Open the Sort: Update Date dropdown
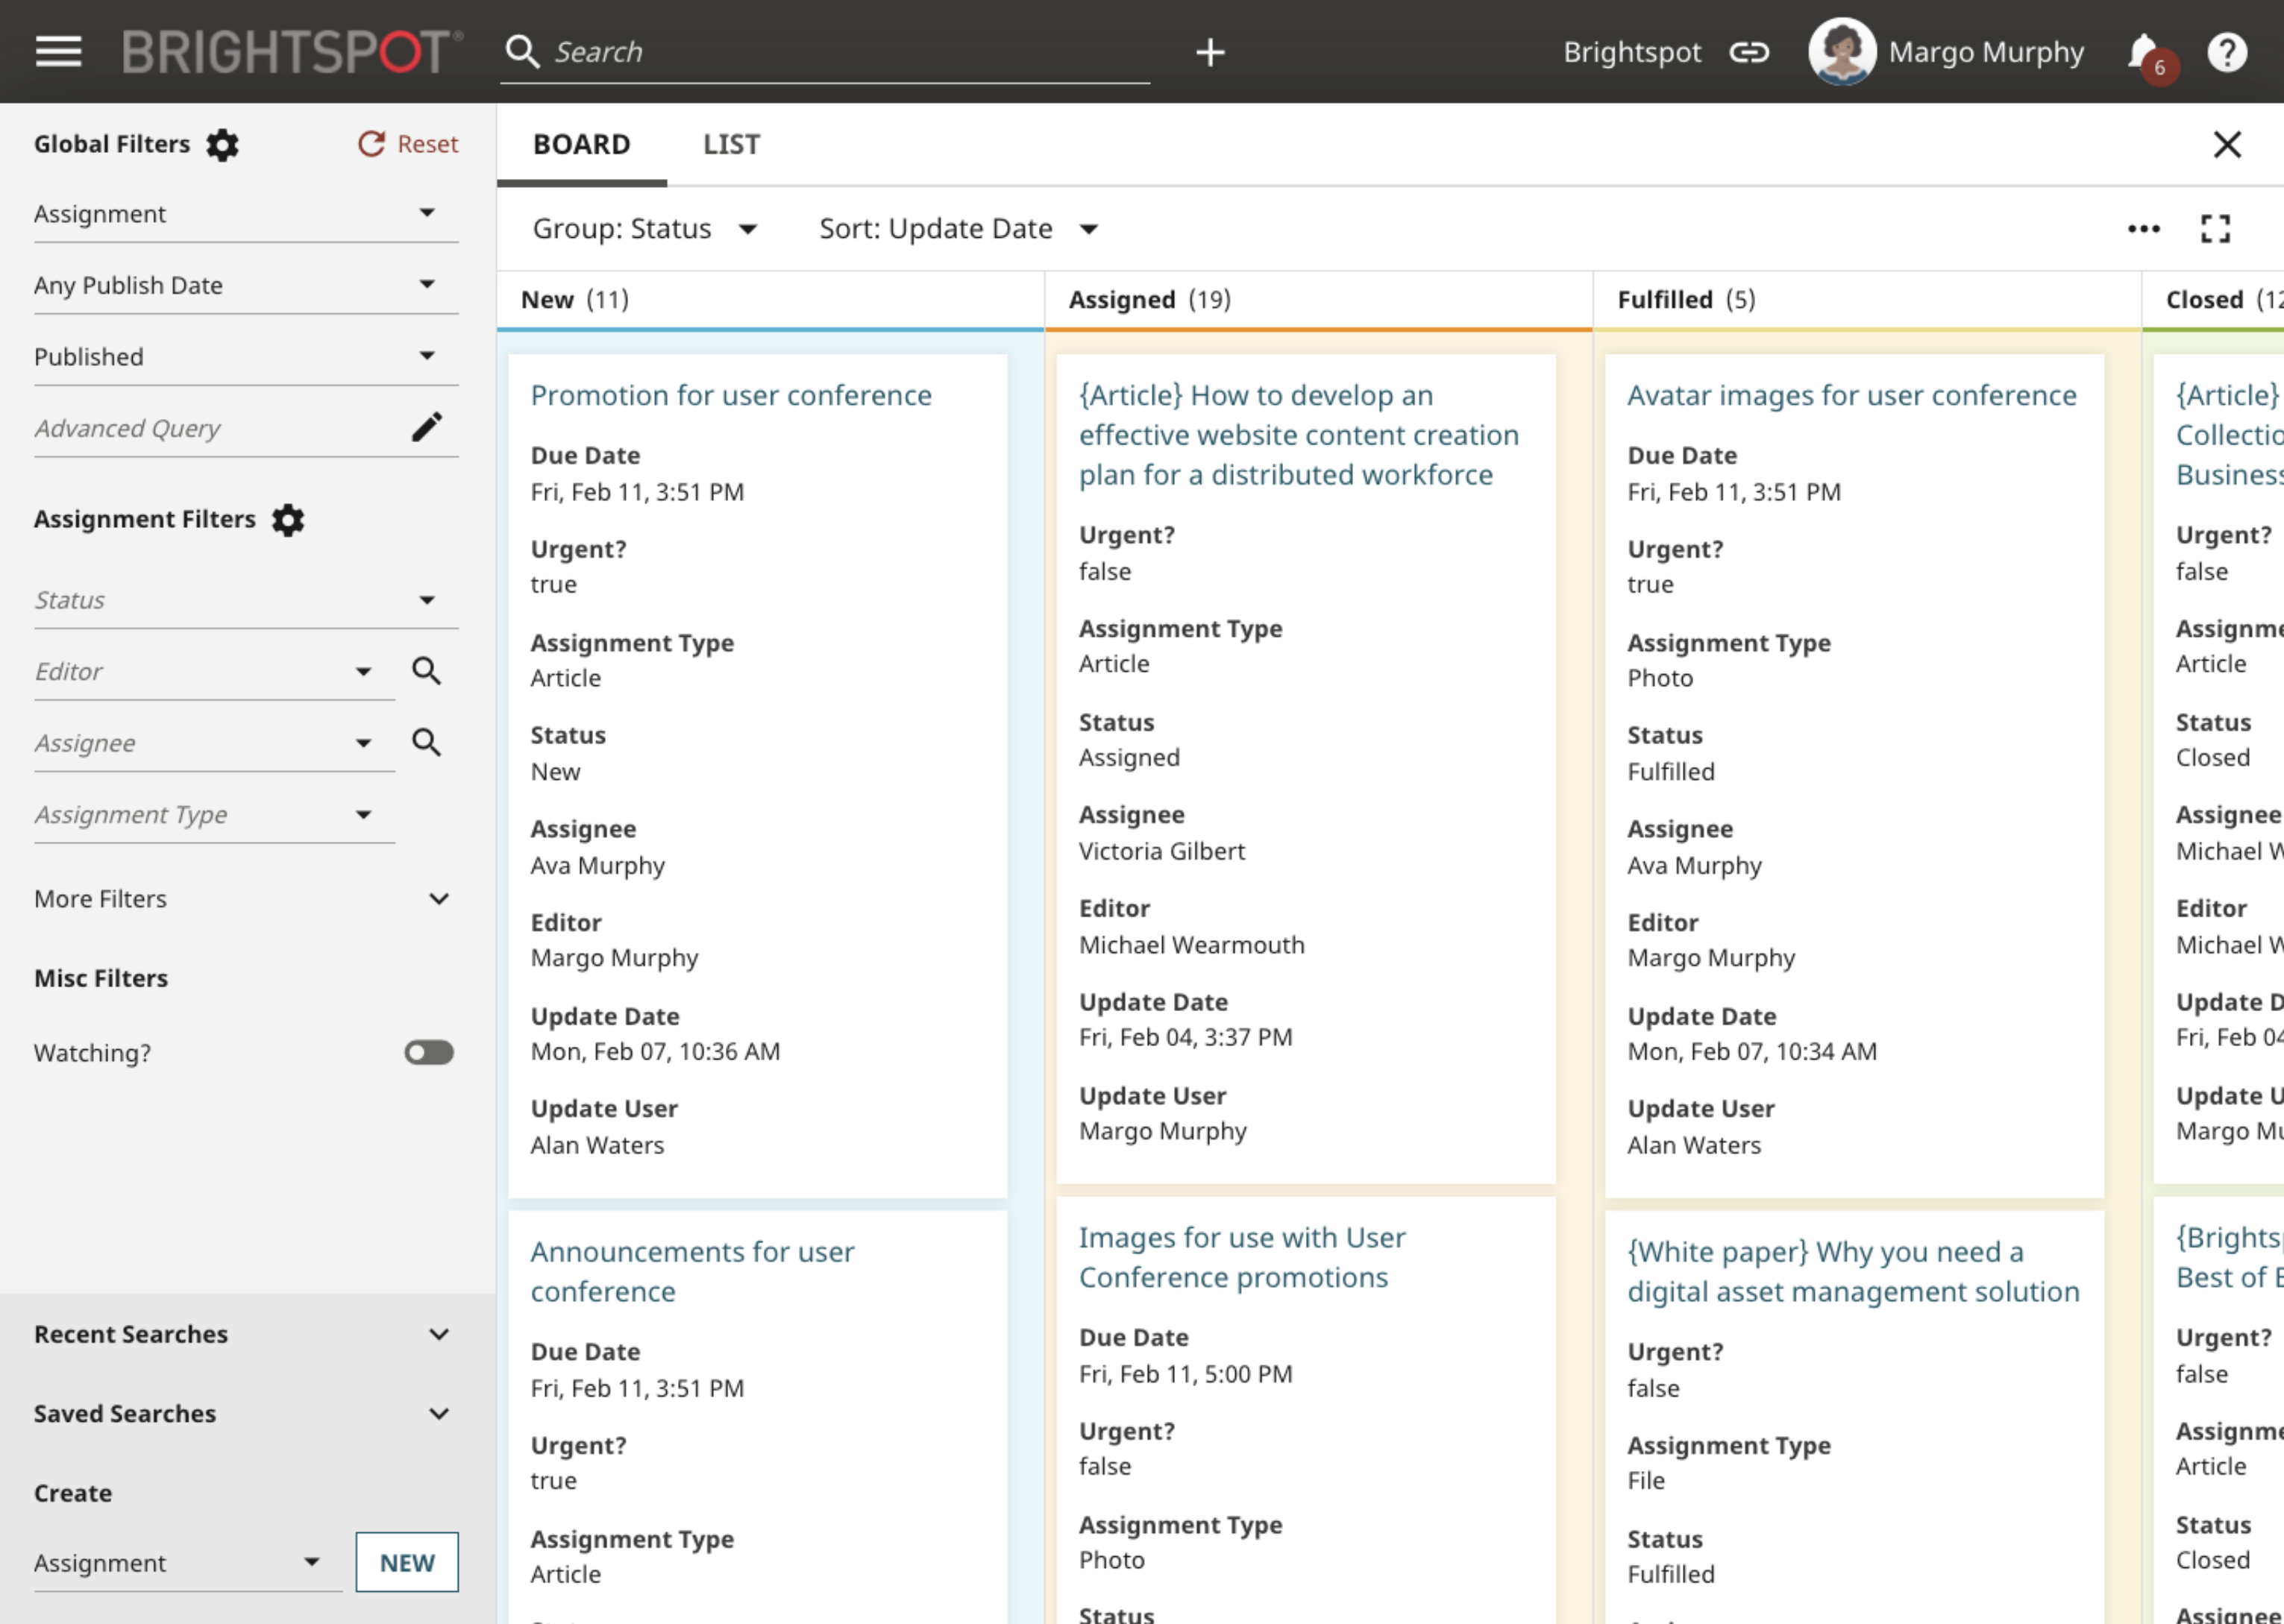 click(x=959, y=229)
